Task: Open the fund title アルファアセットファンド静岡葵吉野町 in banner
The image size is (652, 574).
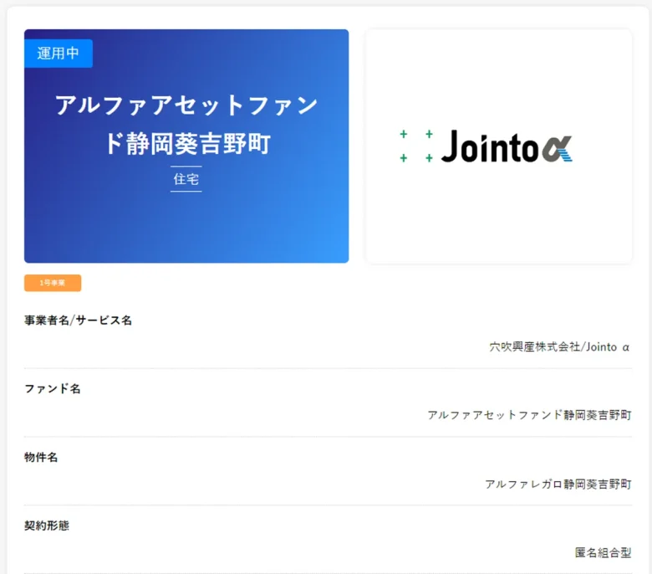Action: coord(186,124)
